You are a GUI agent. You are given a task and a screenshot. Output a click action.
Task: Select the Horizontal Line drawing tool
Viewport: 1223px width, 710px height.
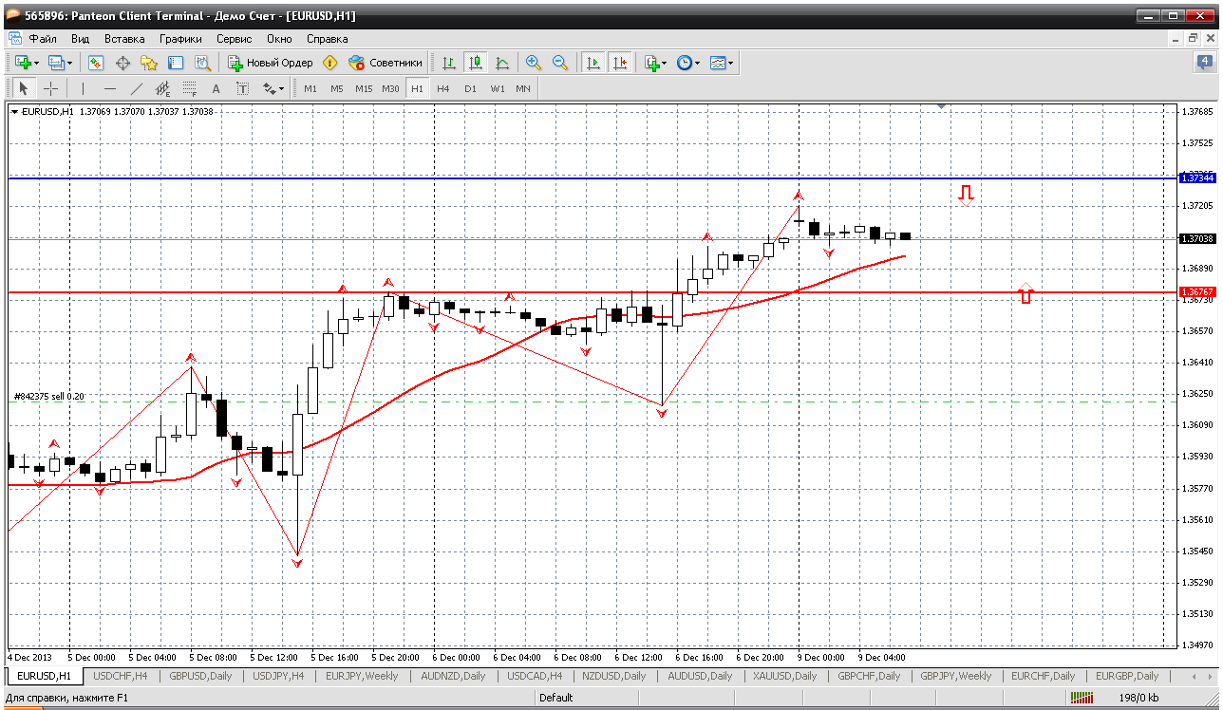[110, 88]
